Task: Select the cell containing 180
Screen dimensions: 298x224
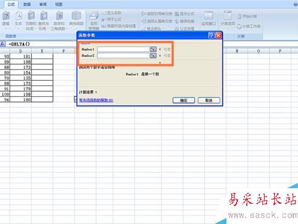Action: 21,100
